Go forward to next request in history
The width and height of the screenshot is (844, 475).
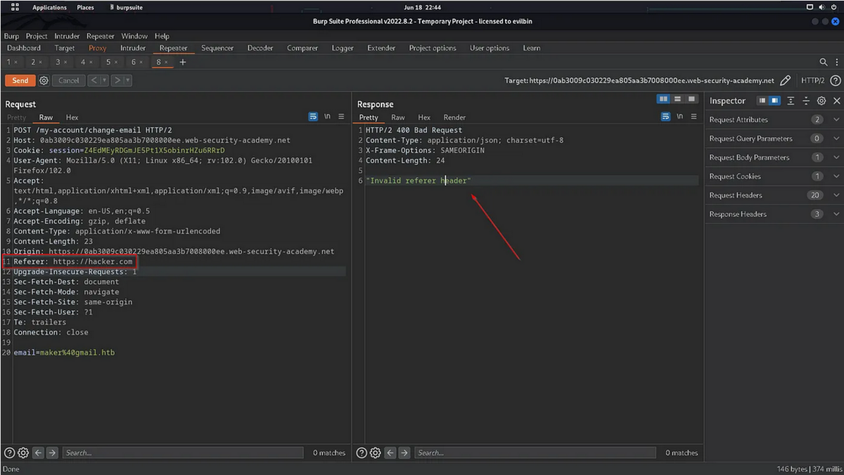117,81
